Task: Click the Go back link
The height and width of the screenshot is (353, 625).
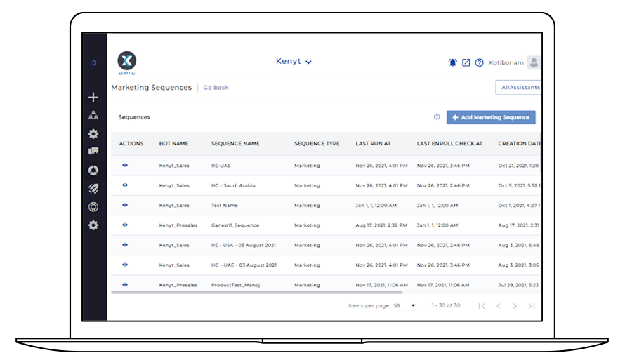Action: tap(216, 88)
